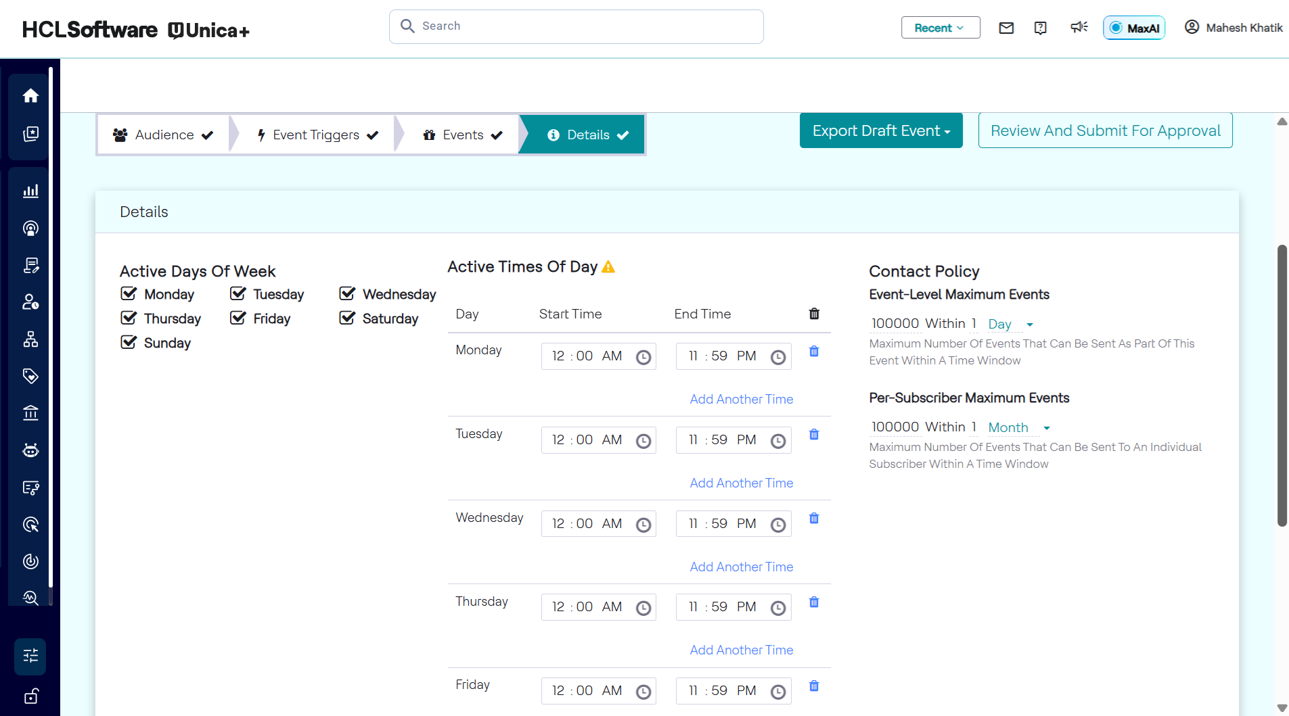Click the black delete-all trash icon
Viewport: 1289px width, 716px height.
[x=814, y=314]
